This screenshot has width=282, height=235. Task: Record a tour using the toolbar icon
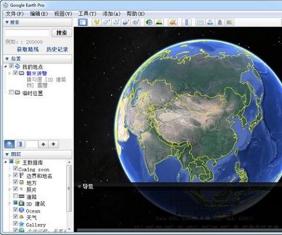click(136, 22)
